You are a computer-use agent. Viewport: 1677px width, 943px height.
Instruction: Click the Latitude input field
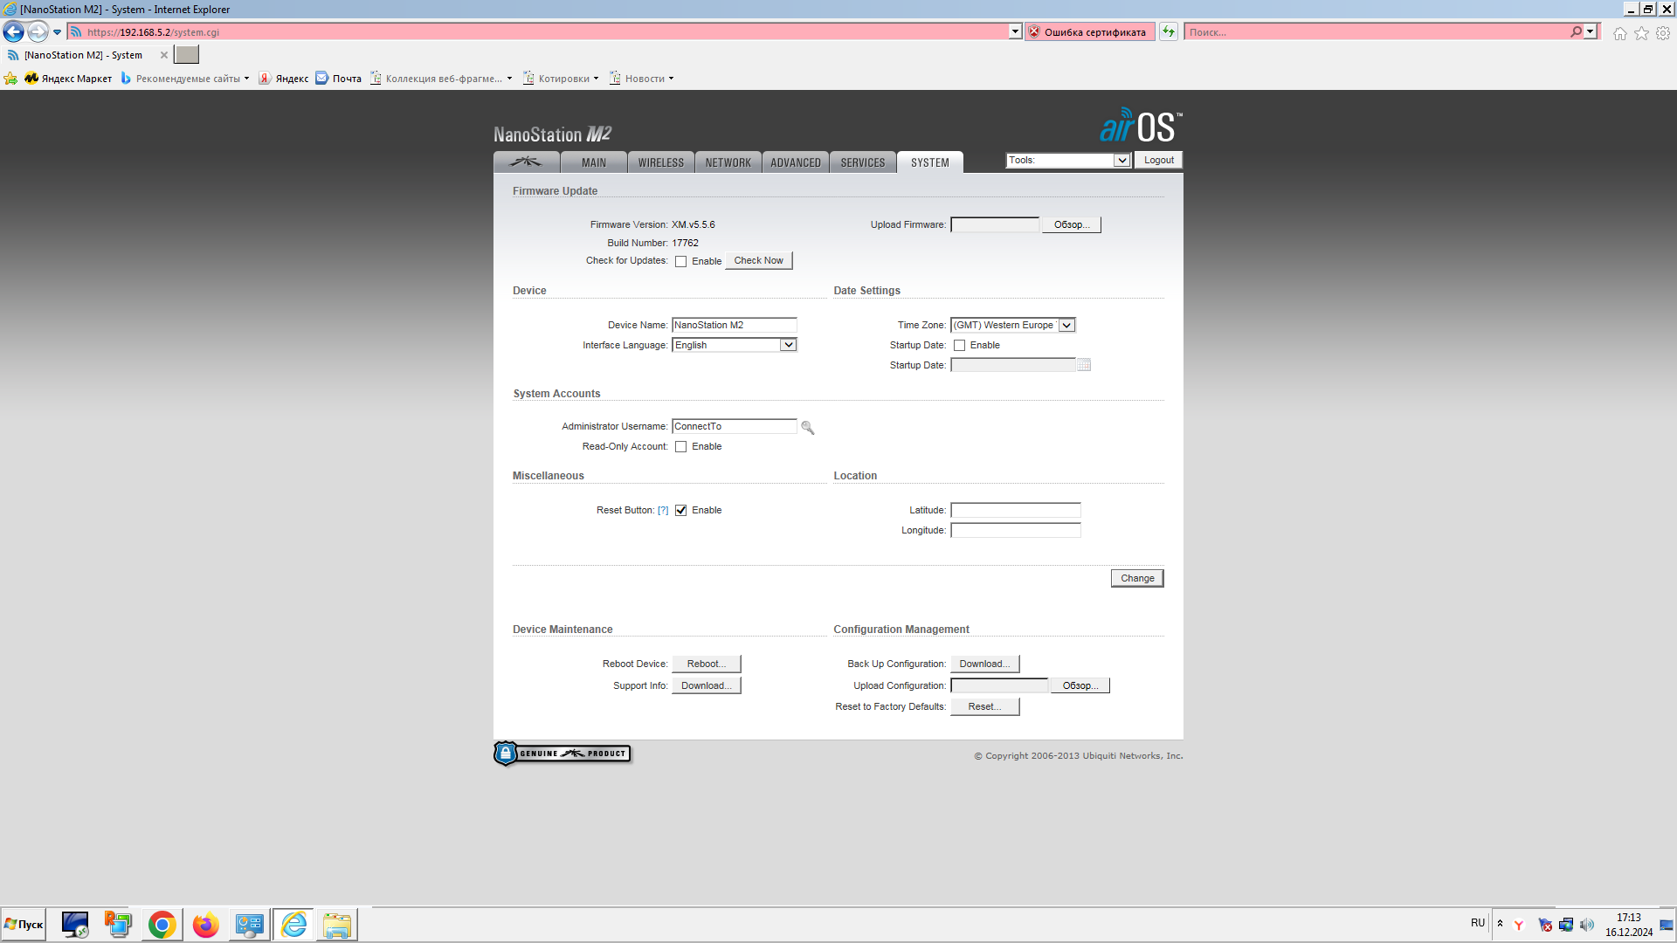(1015, 510)
